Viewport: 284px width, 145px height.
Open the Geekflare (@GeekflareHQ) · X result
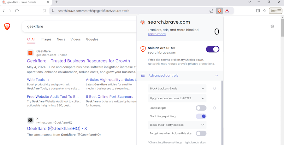(x=57, y=129)
